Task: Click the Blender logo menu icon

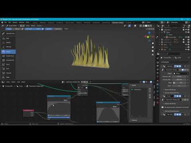Action: coord(2,22)
